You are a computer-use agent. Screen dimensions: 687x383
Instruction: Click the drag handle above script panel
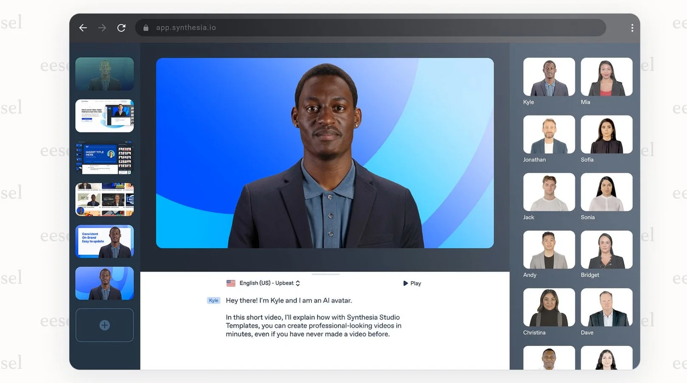click(x=325, y=274)
